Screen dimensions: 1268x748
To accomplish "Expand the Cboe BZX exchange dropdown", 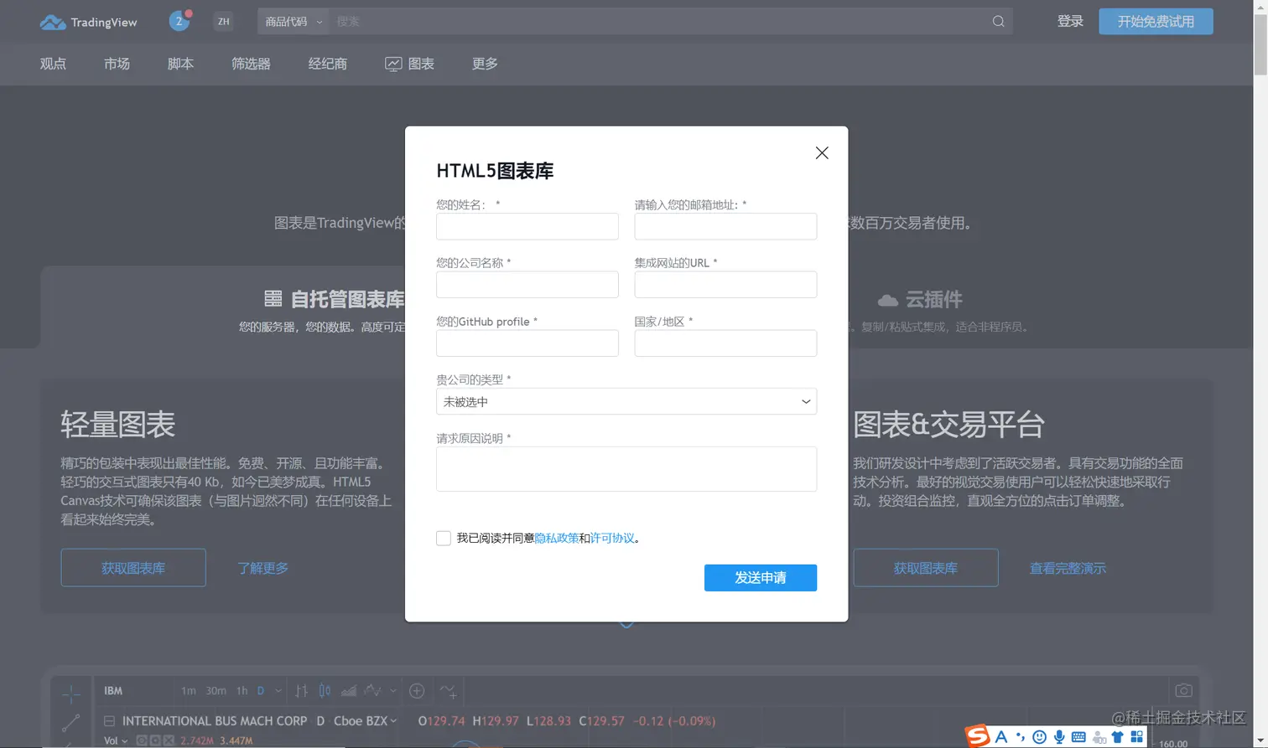I will tap(393, 720).
